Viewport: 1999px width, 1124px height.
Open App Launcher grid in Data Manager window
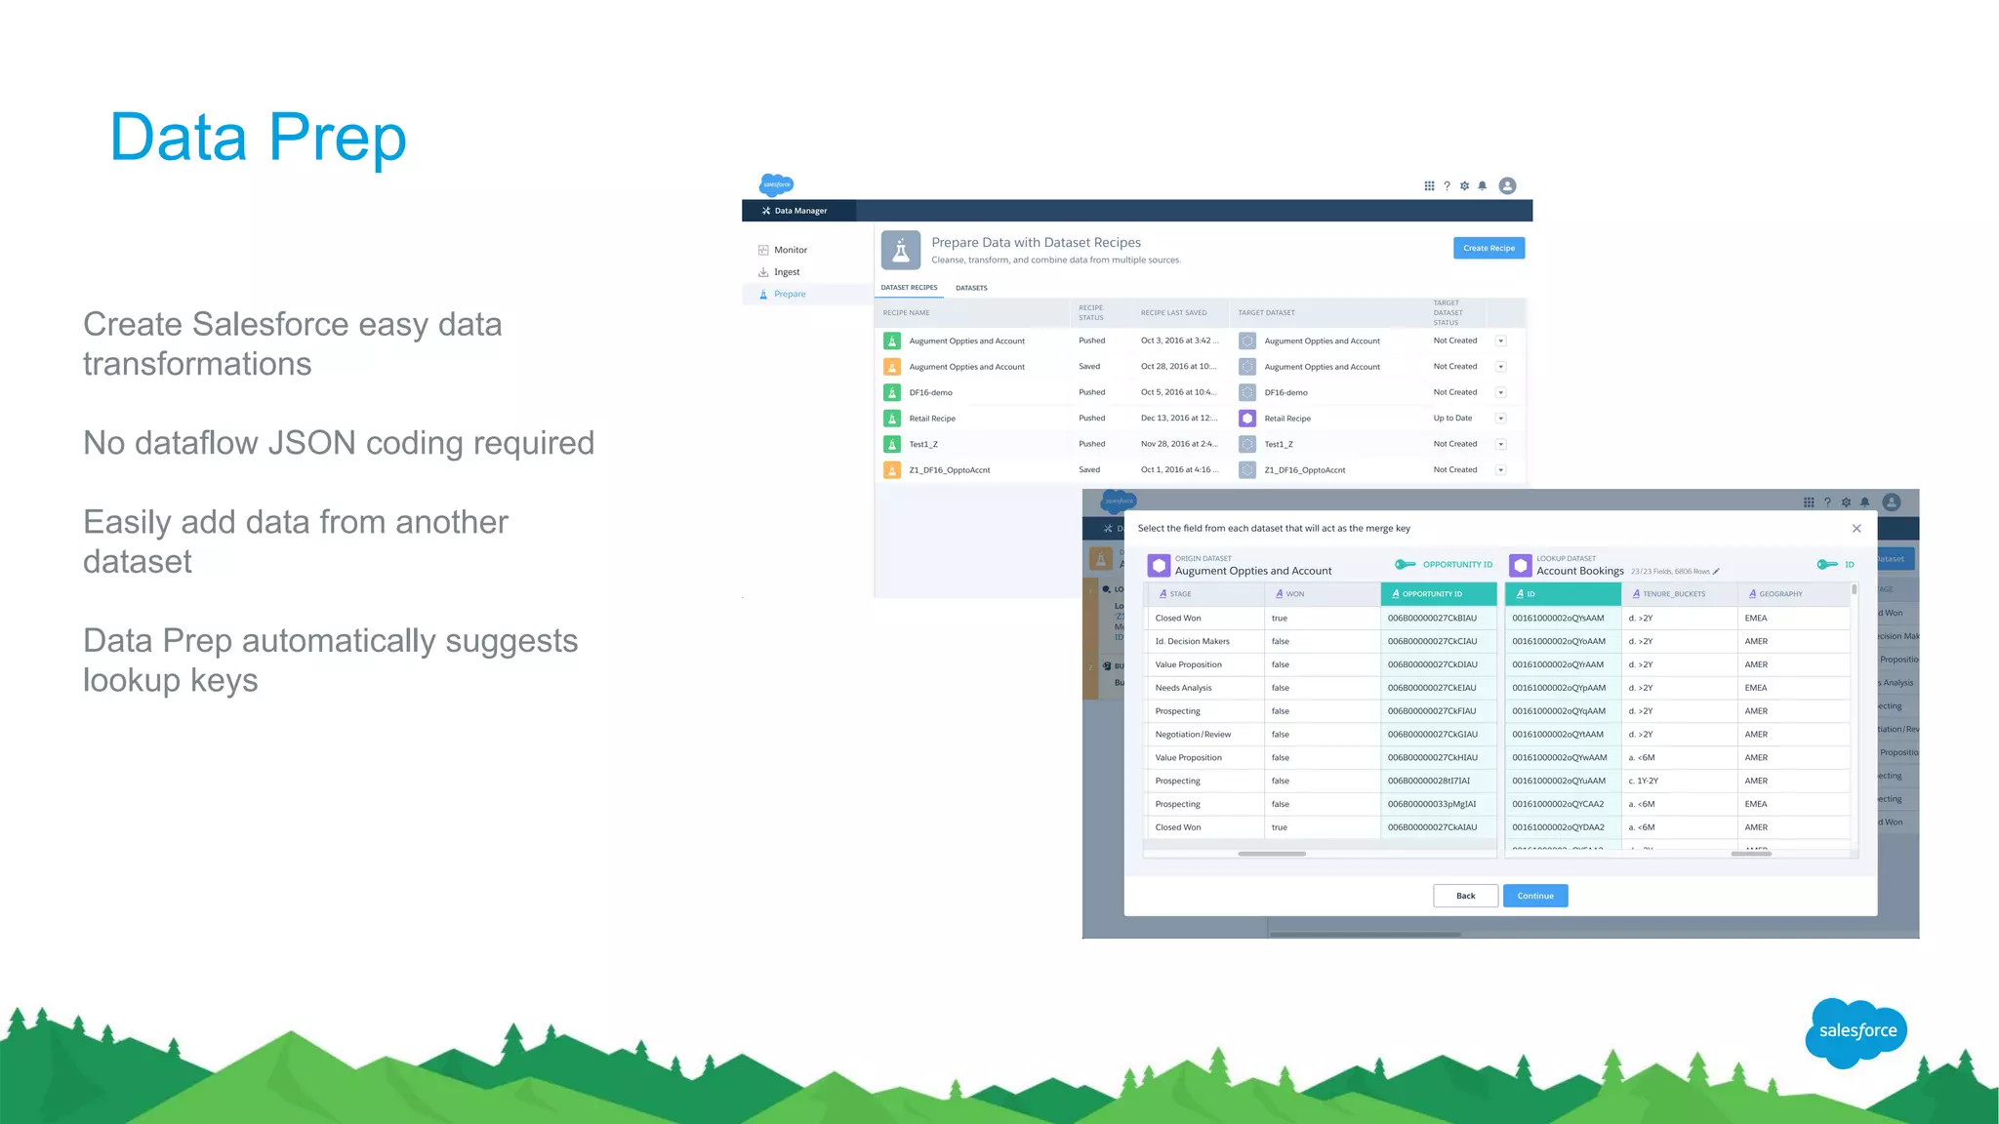point(1429,185)
